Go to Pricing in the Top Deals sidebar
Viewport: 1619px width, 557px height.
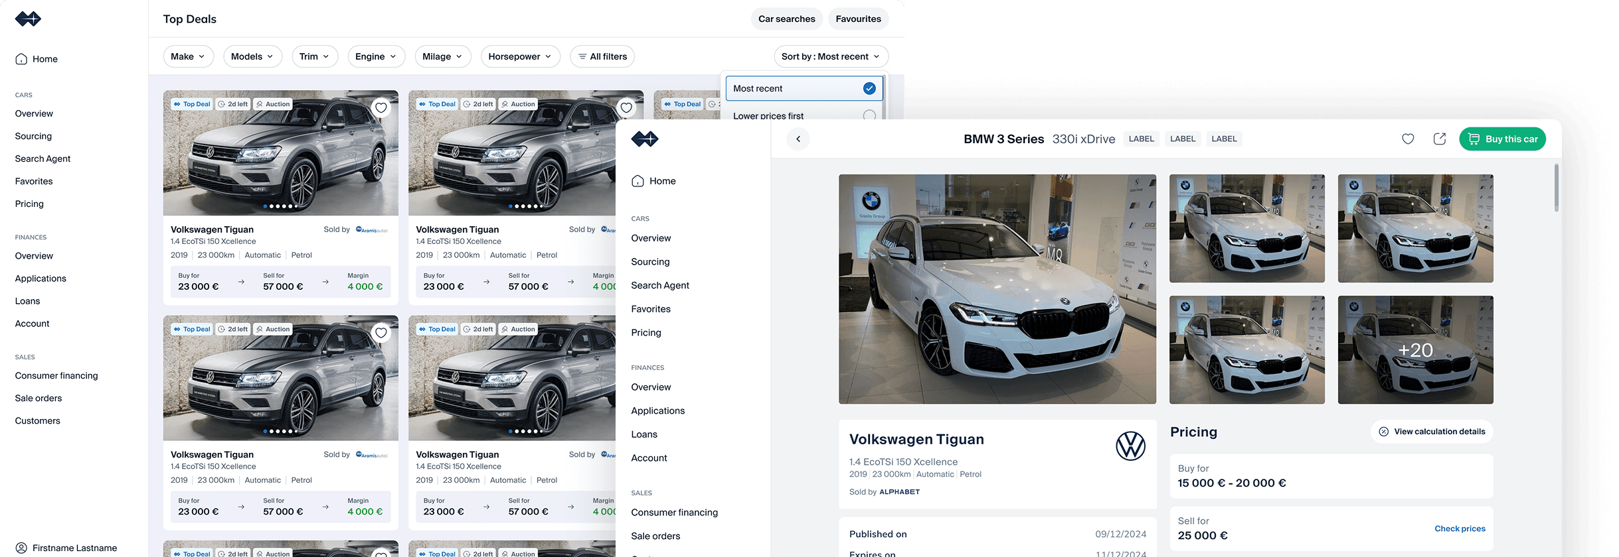click(x=30, y=204)
